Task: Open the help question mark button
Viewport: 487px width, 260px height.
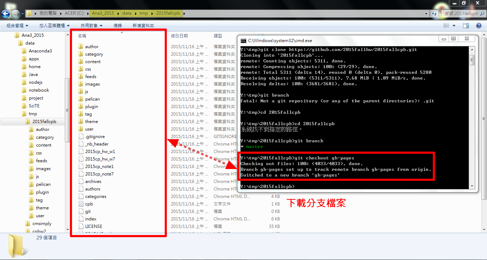Action: click(480, 26)
